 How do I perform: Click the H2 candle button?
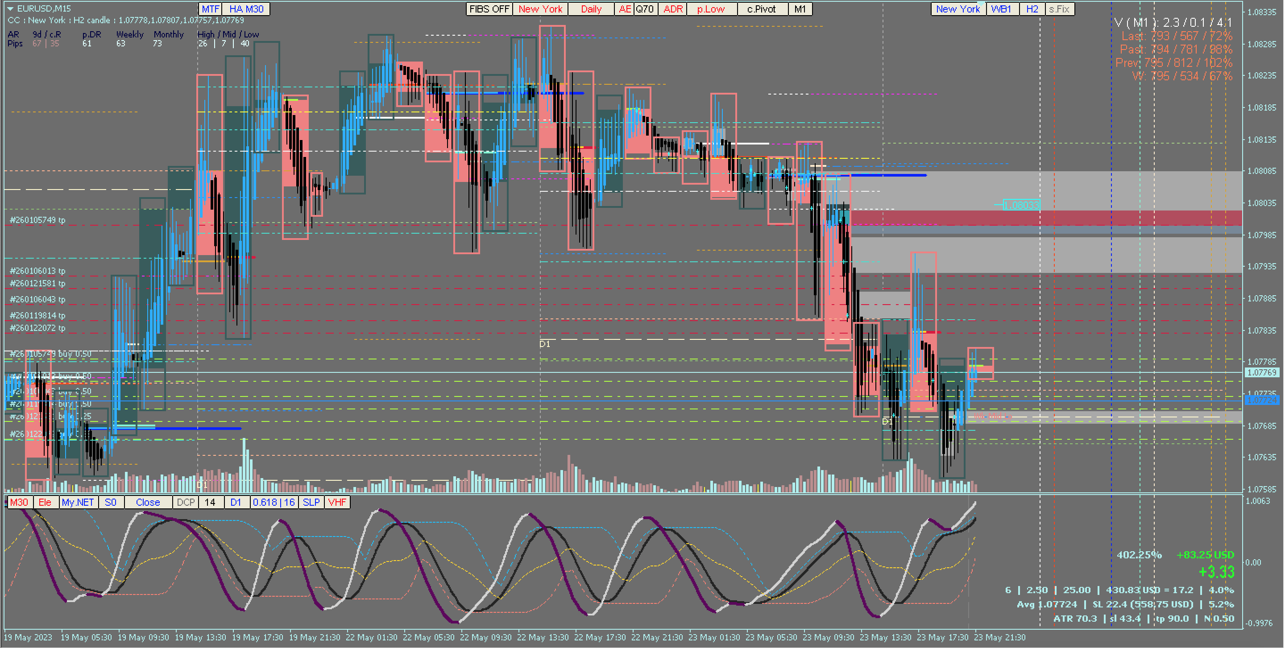(x=1032, y=9)
